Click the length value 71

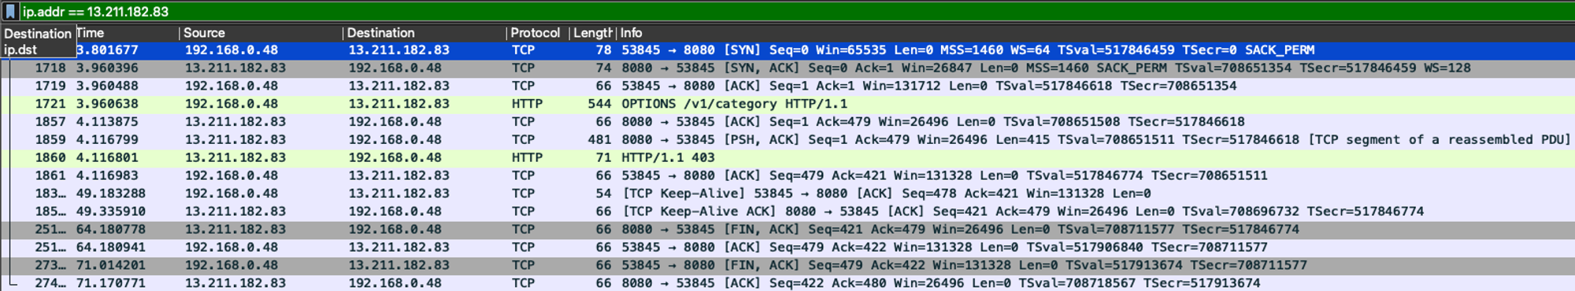[x=603, y=158]
